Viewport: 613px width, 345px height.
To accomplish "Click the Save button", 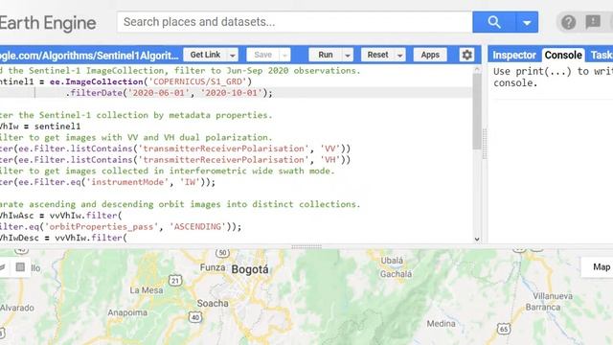I will tap(262, 55).
